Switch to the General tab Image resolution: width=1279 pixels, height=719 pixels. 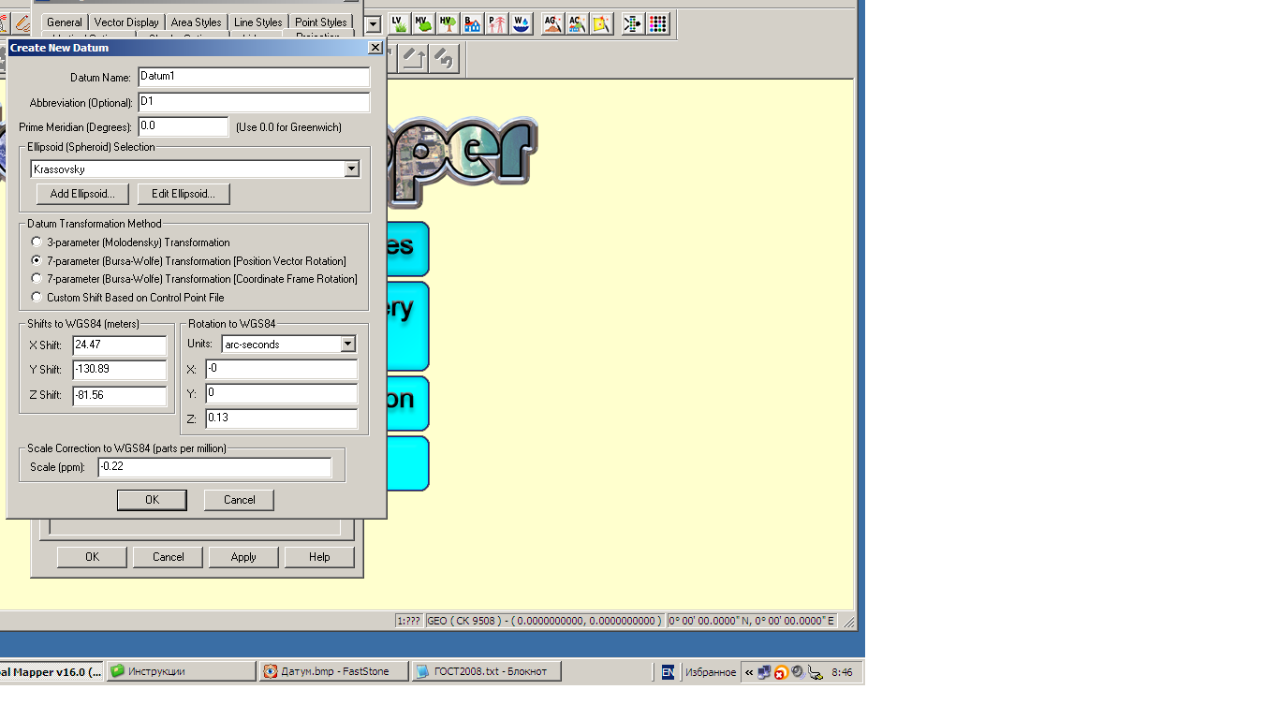(65, 22)
